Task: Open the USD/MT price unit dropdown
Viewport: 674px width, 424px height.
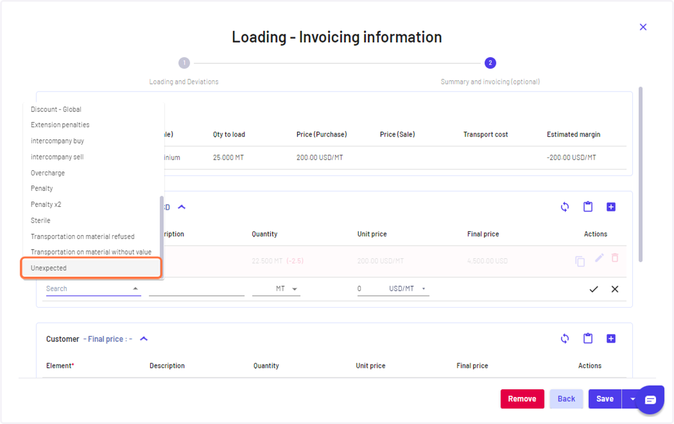Action: click(408, 288)
